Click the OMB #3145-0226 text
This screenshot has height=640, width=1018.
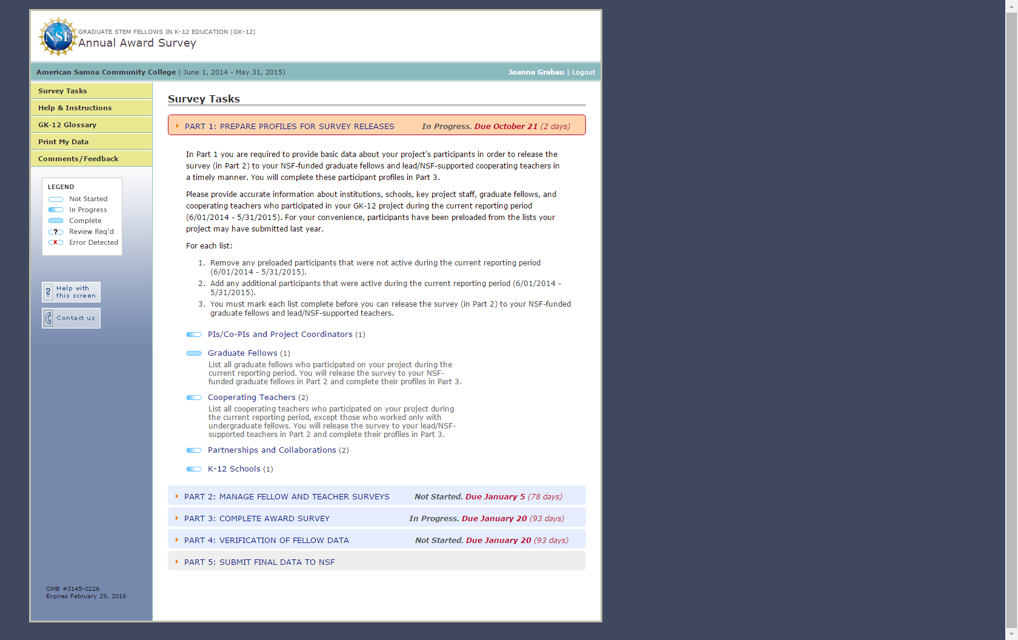click(73, 589)
